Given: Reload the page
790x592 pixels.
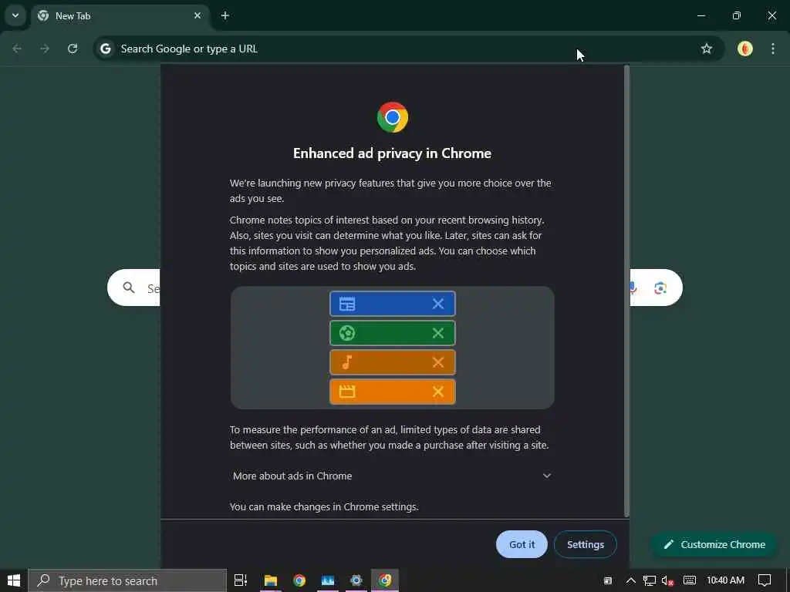Looking at the screenshot, I should point(73,49).
